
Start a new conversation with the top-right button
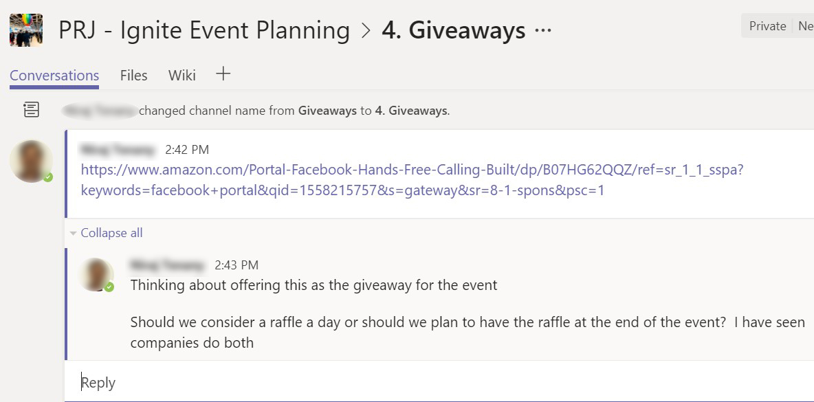point(806,25)
